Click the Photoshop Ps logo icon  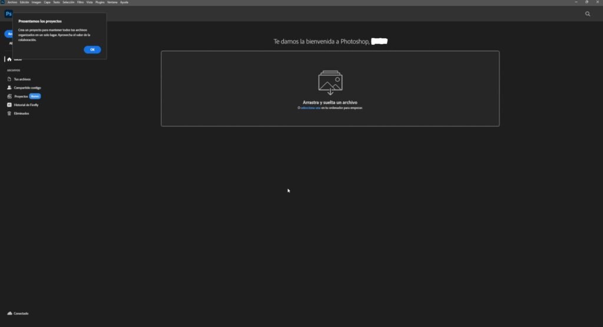[x=8, y=14]
